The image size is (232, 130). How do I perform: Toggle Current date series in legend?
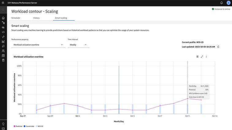pos(29,126)
